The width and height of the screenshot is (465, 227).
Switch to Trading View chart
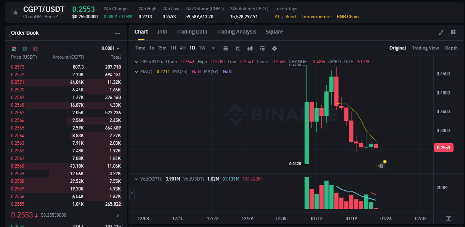point(425,48)
